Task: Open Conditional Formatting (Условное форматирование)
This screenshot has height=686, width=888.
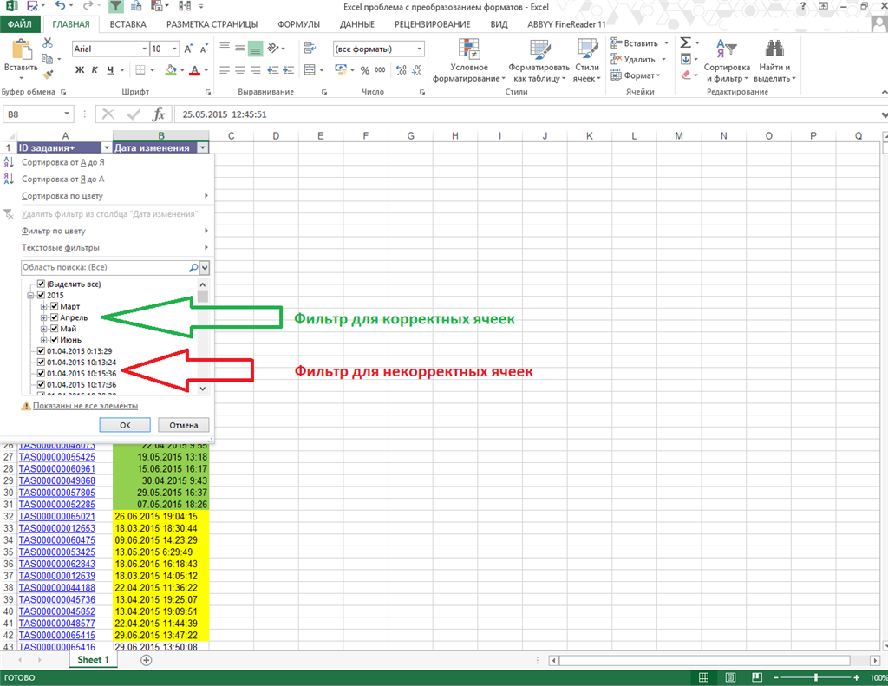Action: coord(469,61)
